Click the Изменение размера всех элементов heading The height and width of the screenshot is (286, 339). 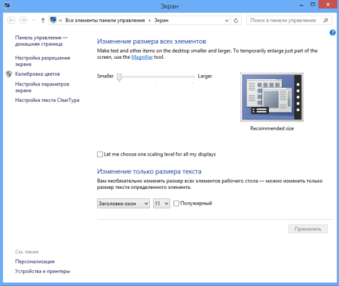(x=151, y=41)
